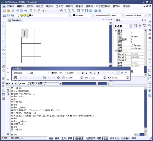Click the Layer Manager icon

pos(5,15)
